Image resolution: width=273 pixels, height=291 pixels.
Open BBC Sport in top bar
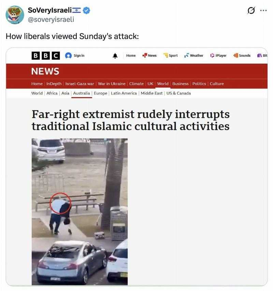(x=170, y=55)
